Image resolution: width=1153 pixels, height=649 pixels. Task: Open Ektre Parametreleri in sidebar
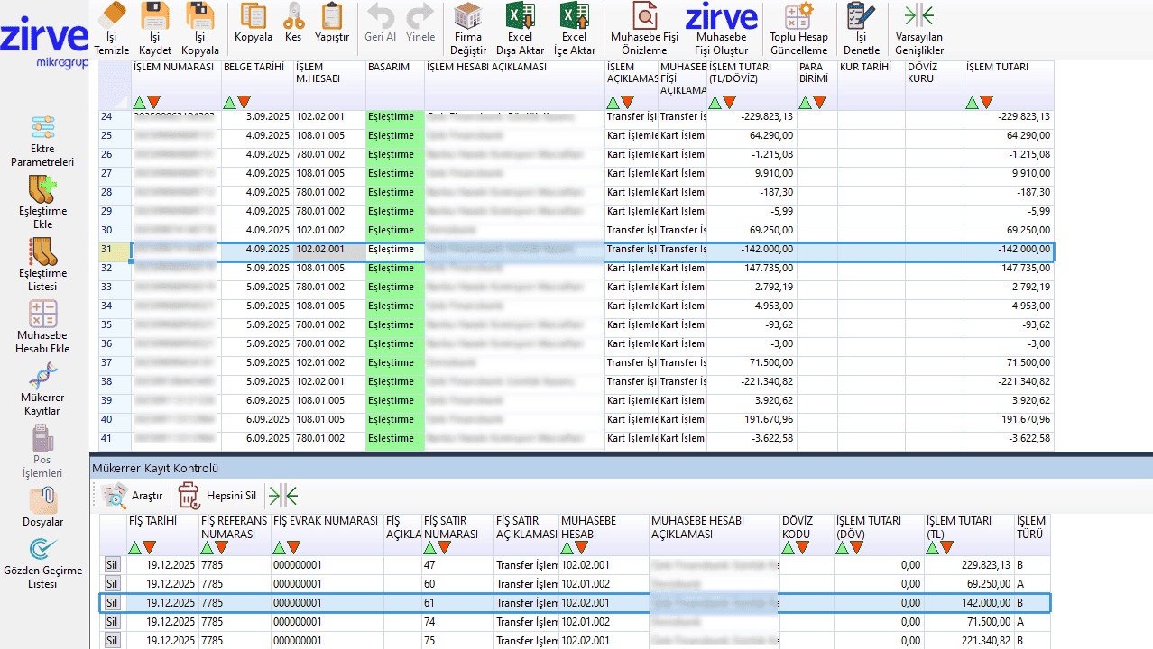pyautogui.click(x=42, y=128)
